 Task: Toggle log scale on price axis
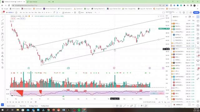coord(165,102)
